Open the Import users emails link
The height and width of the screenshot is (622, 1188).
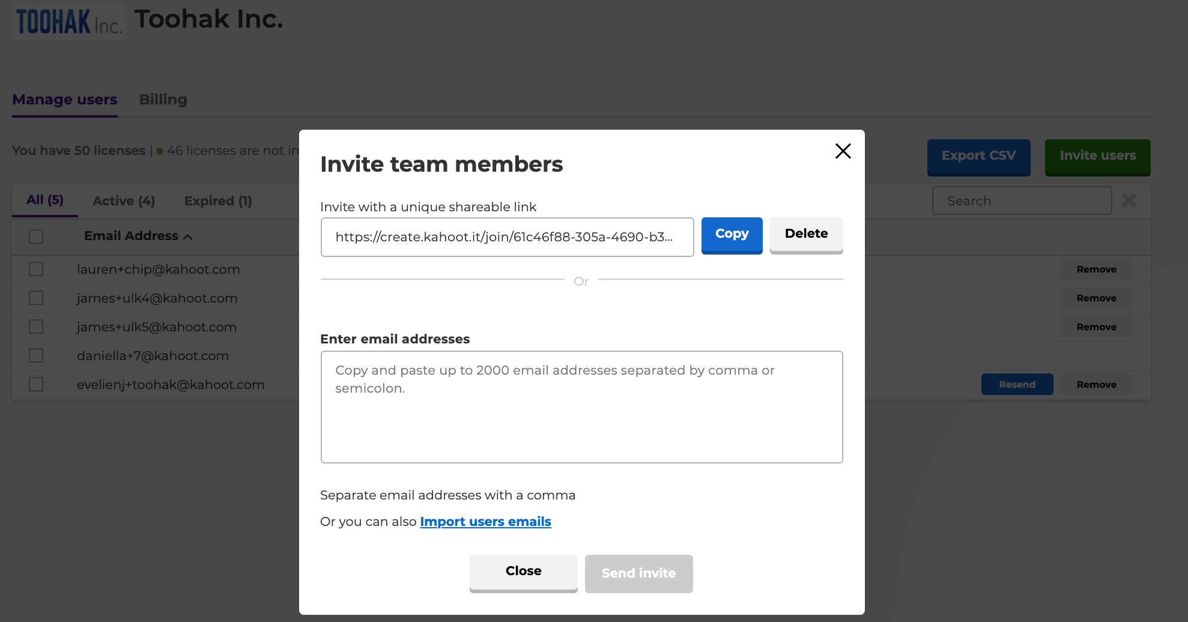(485, 522)
